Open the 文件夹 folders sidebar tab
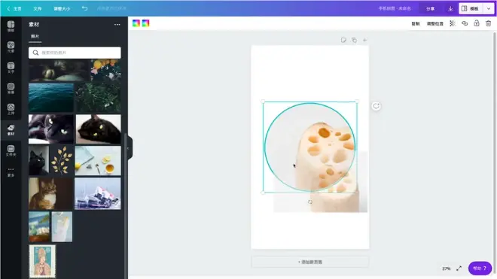Screen dimensions: 497x279 pos(11,150)
